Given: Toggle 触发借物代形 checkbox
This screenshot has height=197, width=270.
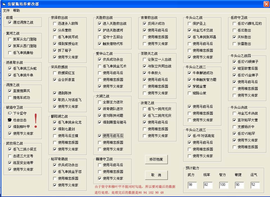Looking at the screenshot, I should point(100,44).
